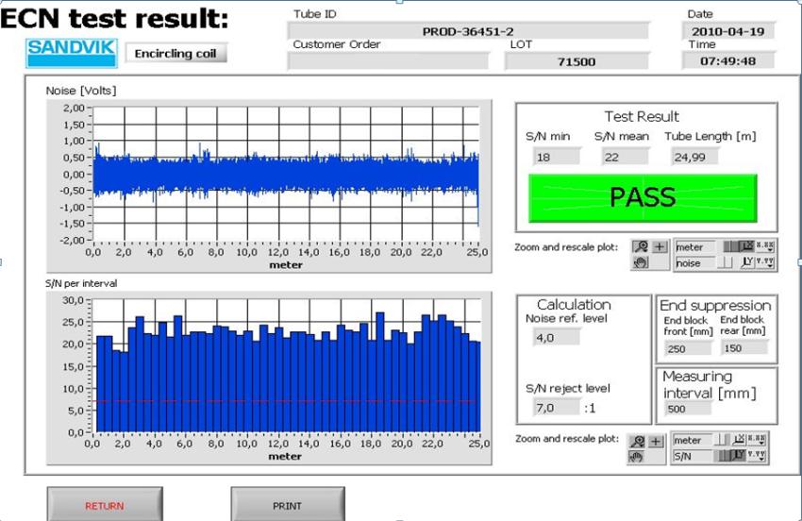Click the 'ECN test result:' heading
This screenshot has width=802, height=521.
pyautogui.click(x=114, y=19)
